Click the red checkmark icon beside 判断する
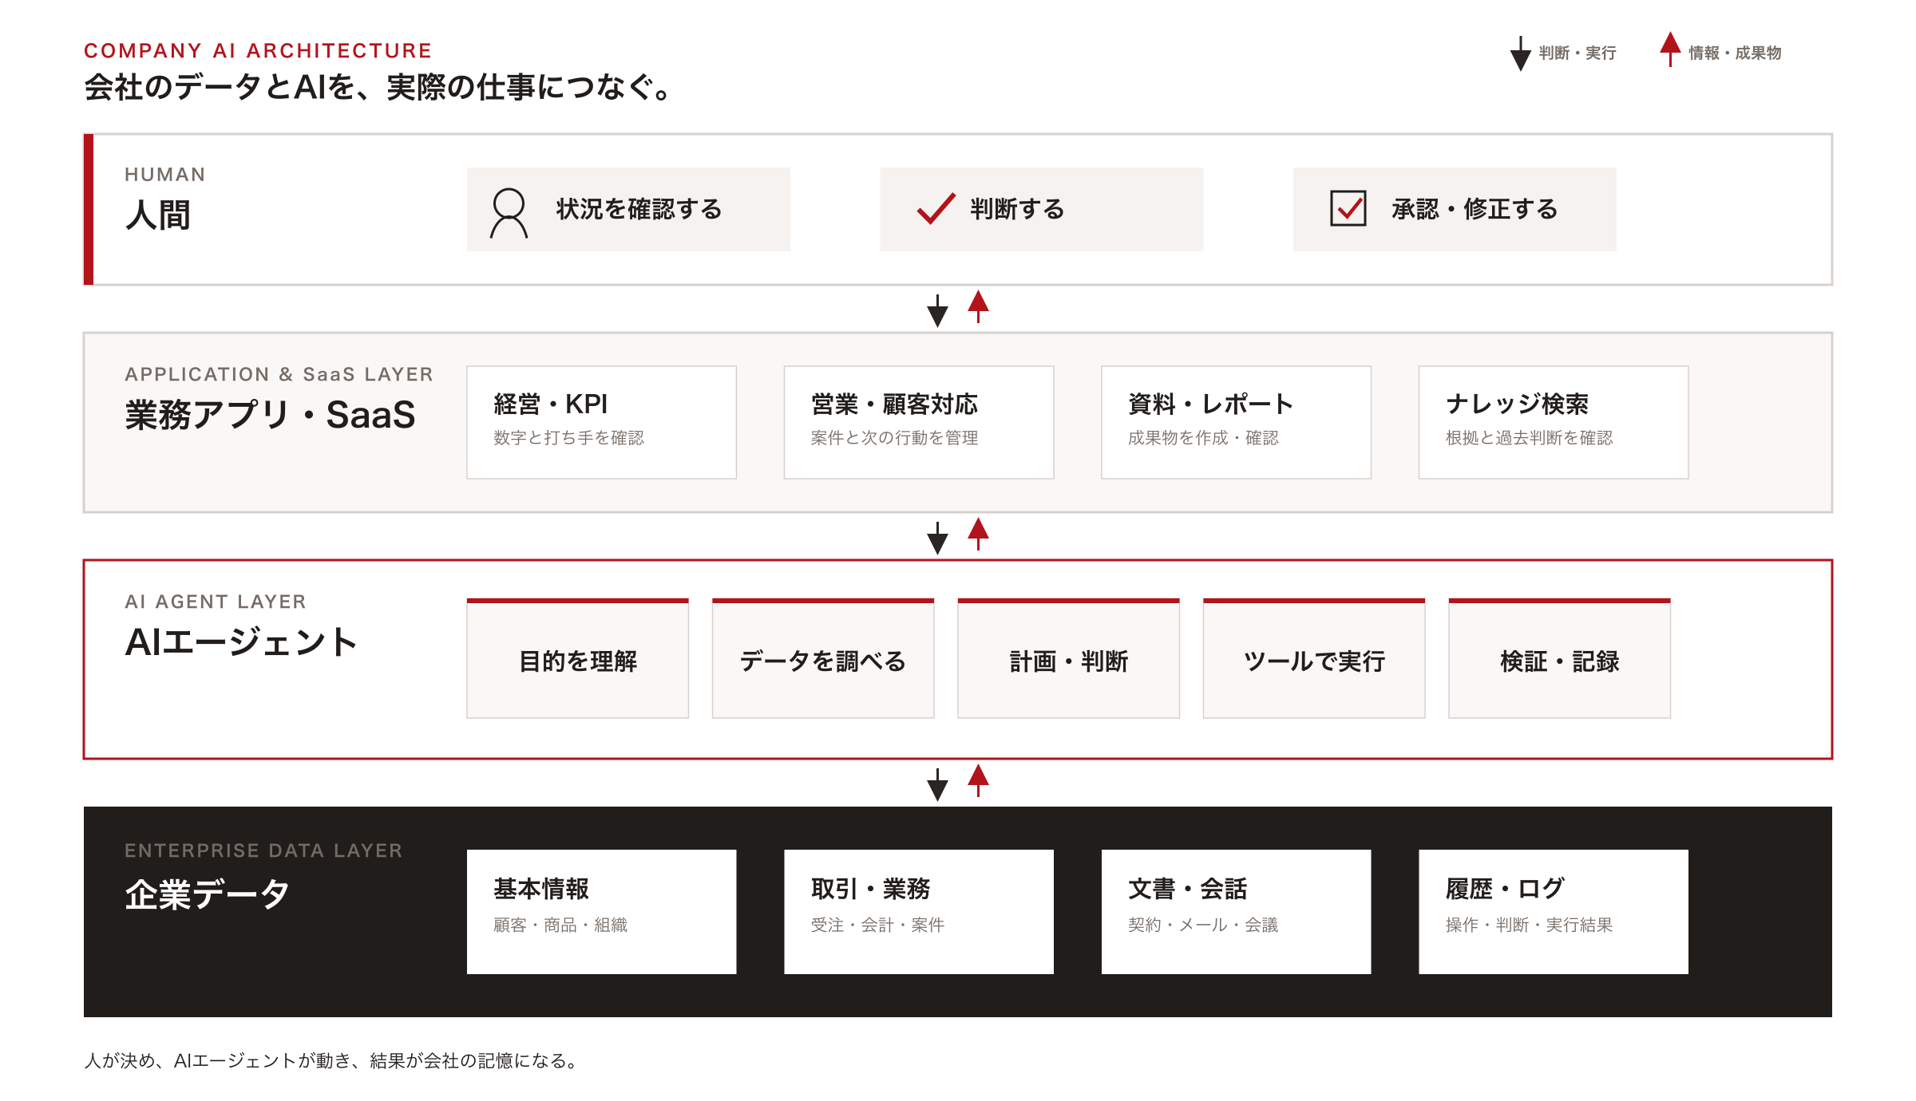 pos(936,208)
